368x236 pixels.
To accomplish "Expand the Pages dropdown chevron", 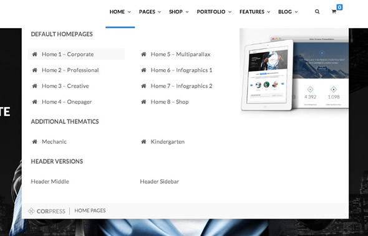I will click(159, 12).
